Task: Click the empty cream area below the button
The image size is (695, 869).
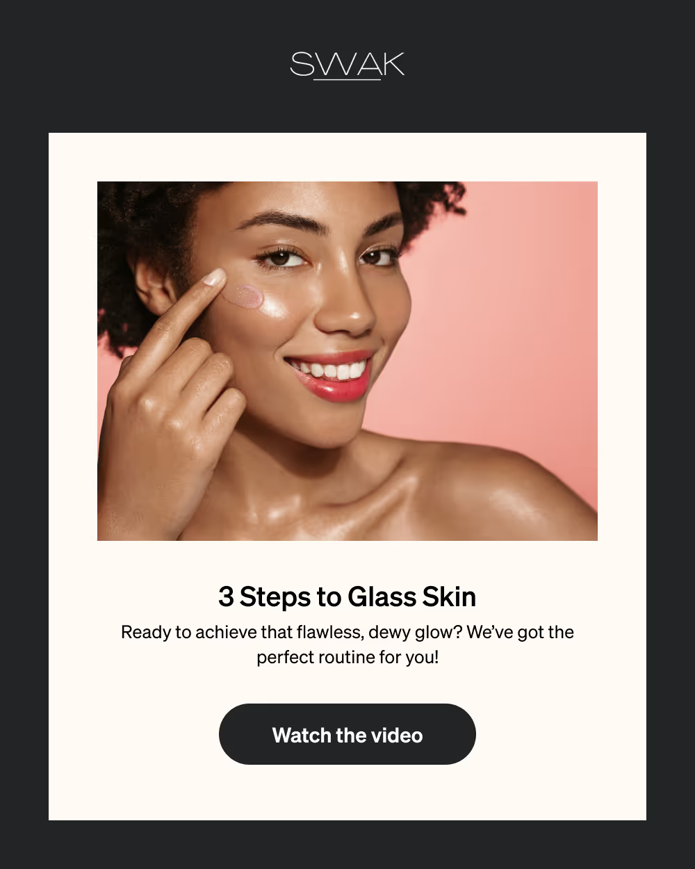Action: pyautogui.click(x=347, y=793)
